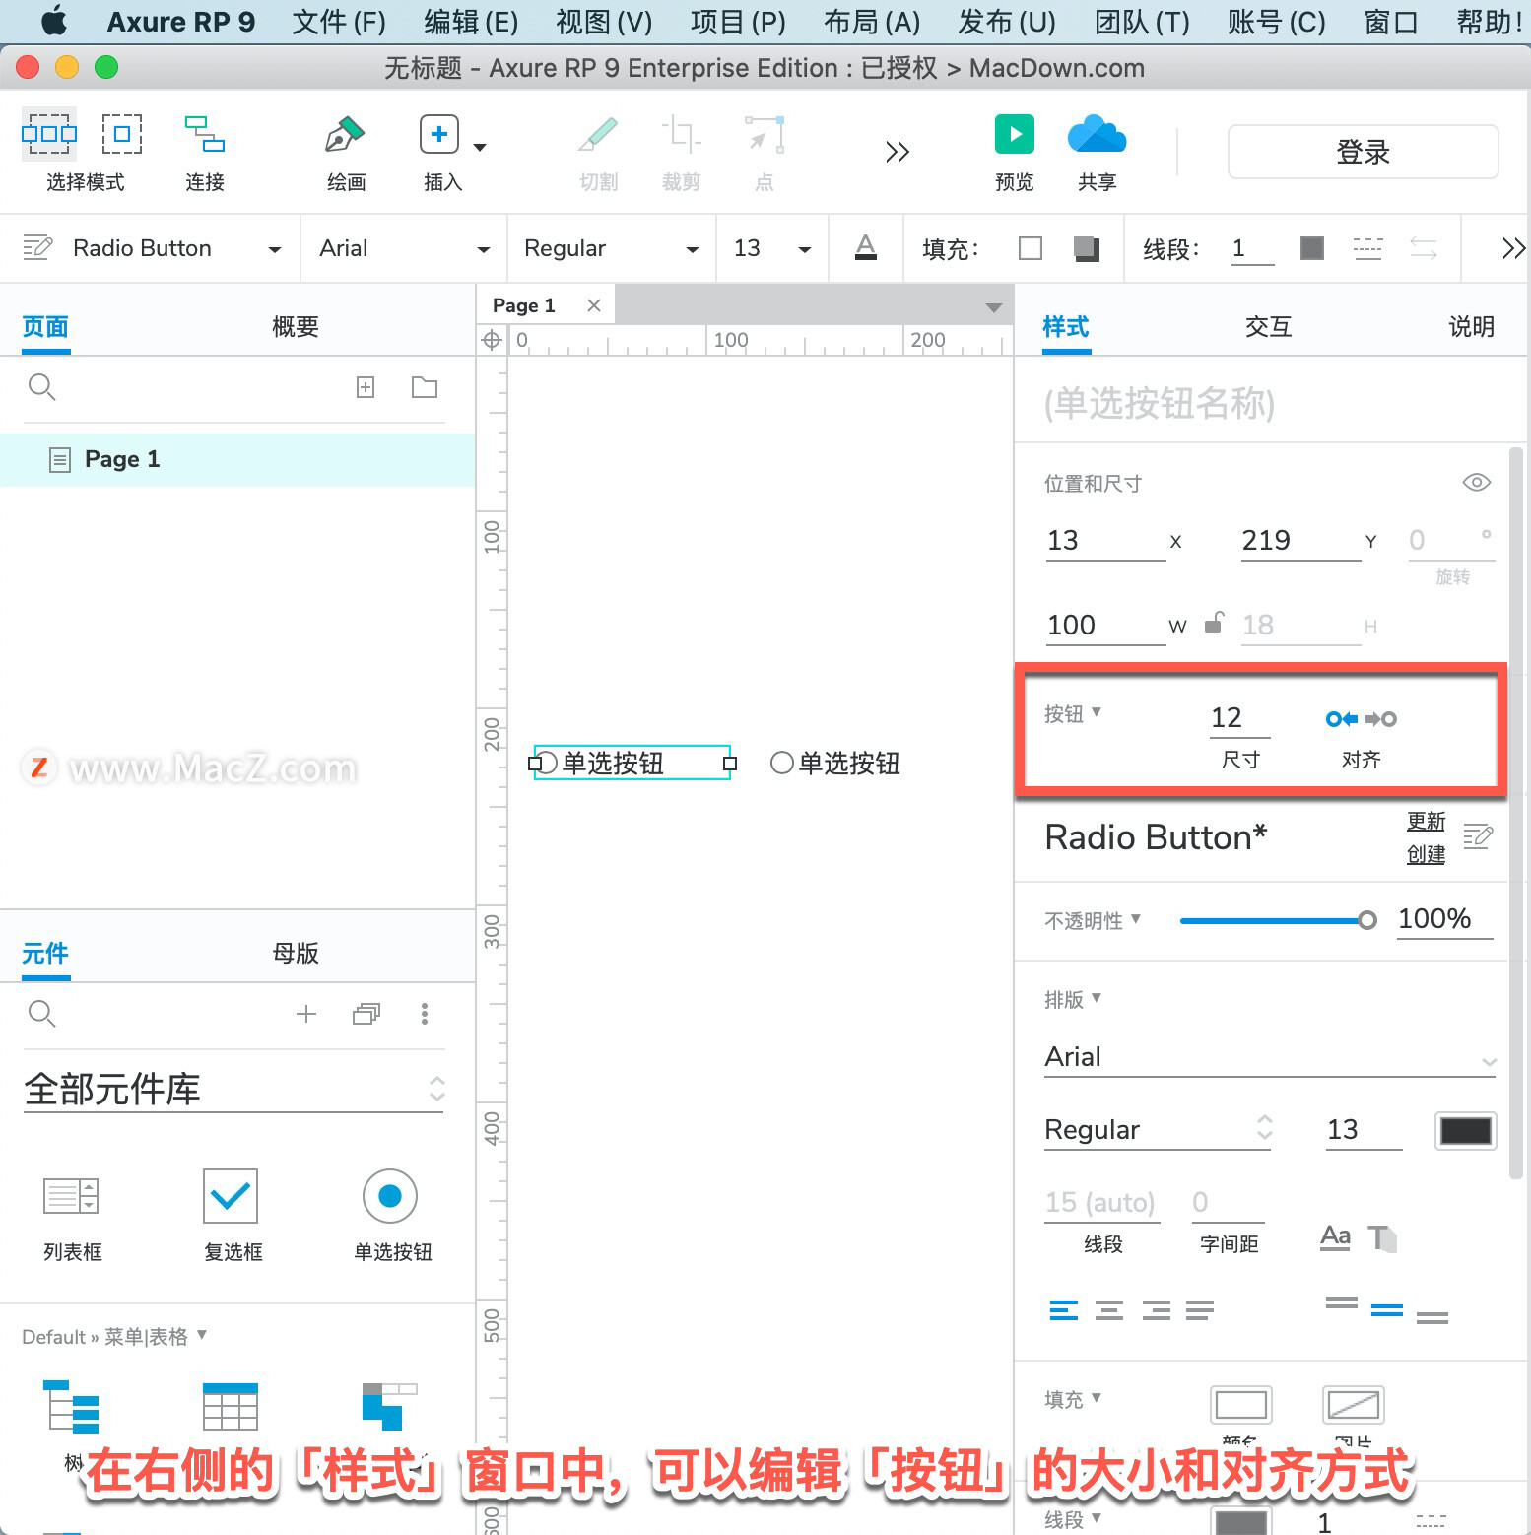Open the widget style manager icon
Screen dimensions: 1531x1535
tap(37, 248)
